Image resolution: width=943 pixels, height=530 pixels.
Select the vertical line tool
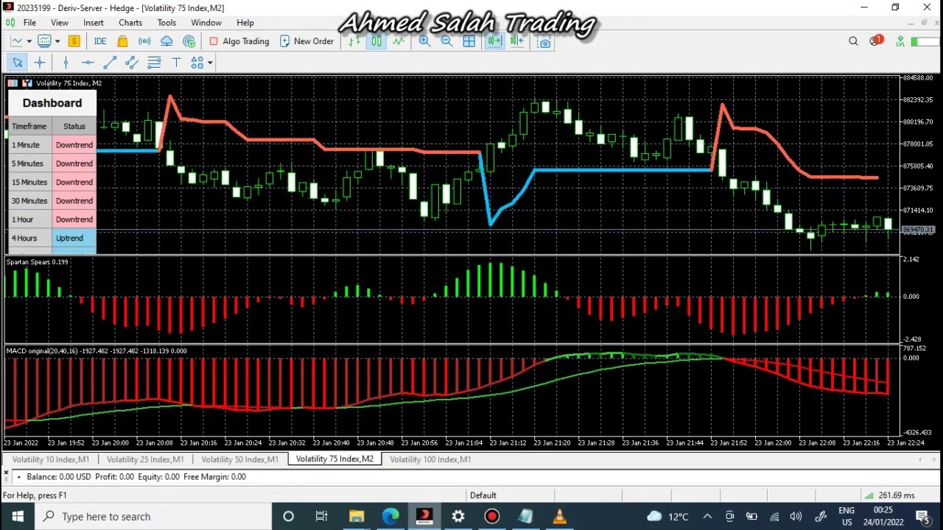[x=66, y=63]
